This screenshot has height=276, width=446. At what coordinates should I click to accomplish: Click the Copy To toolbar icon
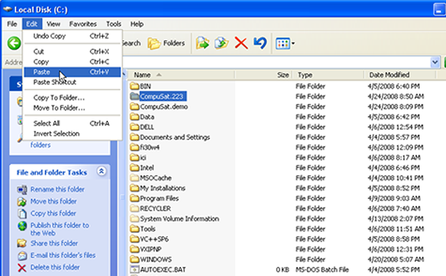tap(222, 43)
